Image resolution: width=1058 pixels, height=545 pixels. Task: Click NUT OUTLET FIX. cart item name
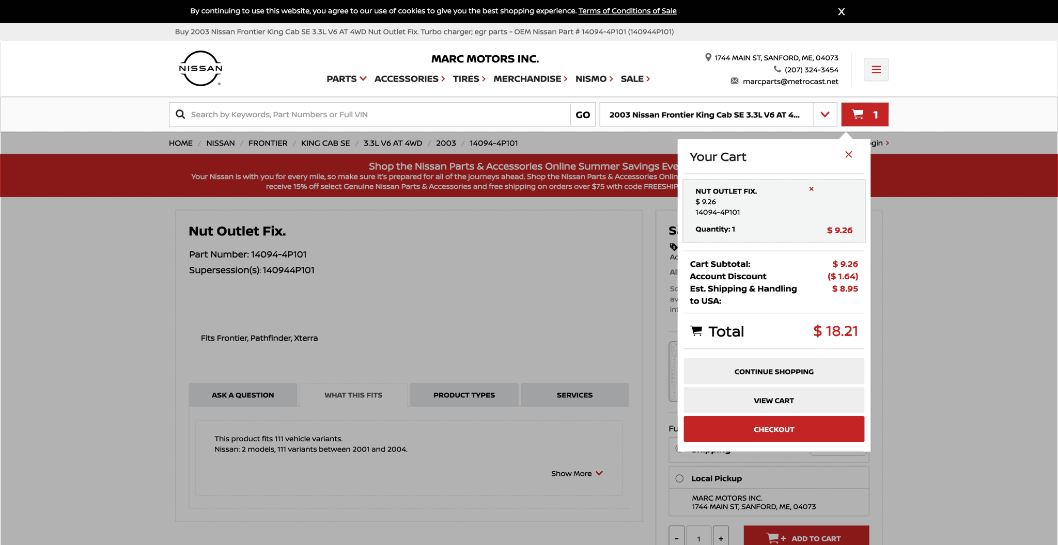(726, 191)
